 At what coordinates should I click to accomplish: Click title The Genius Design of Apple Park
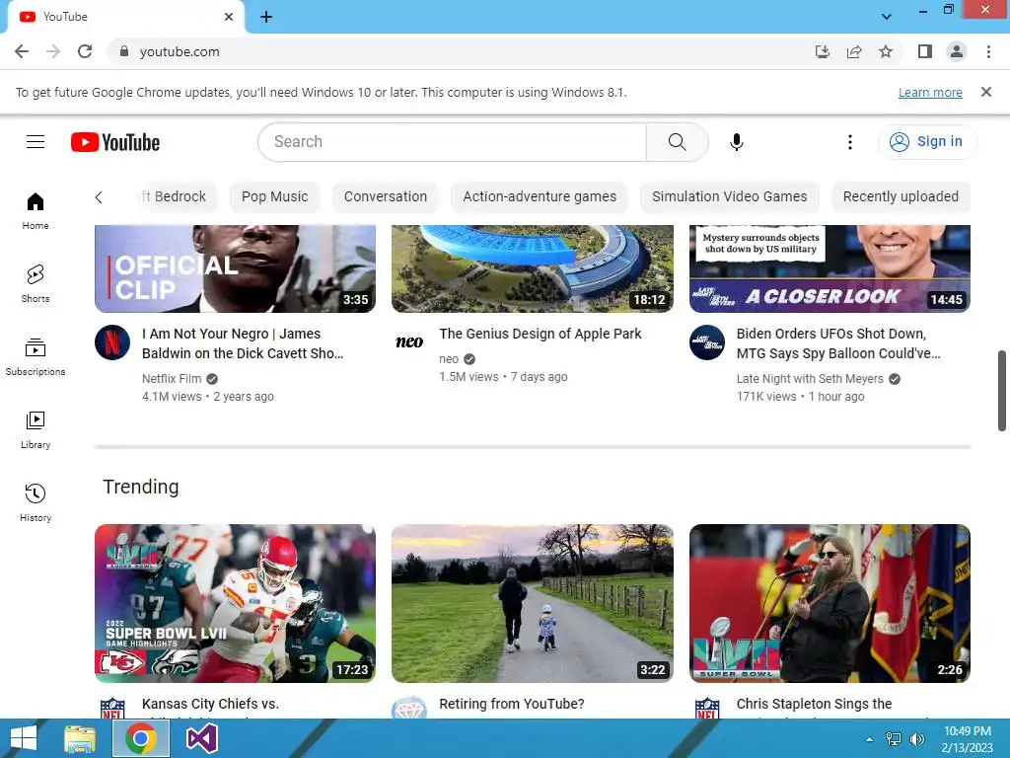click(540, 334)
